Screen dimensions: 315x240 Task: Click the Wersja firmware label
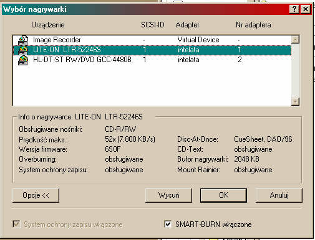point(43,149)
